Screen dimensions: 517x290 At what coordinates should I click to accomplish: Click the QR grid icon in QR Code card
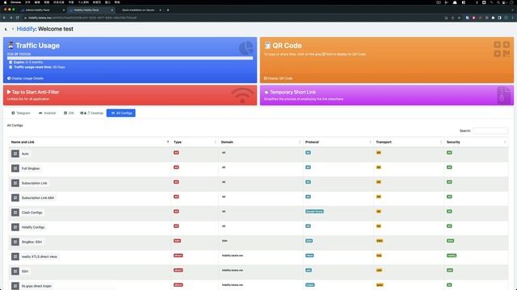pyautogui.click(x=502, y=48)
